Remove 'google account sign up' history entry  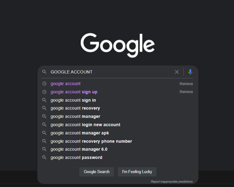[186, 92]
